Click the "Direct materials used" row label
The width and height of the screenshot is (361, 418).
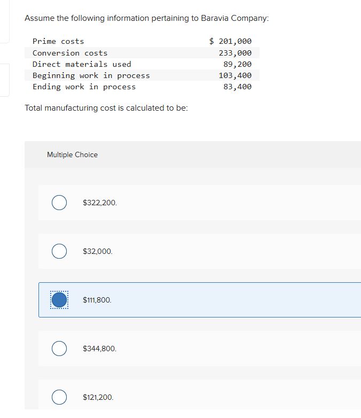(82, 64)
